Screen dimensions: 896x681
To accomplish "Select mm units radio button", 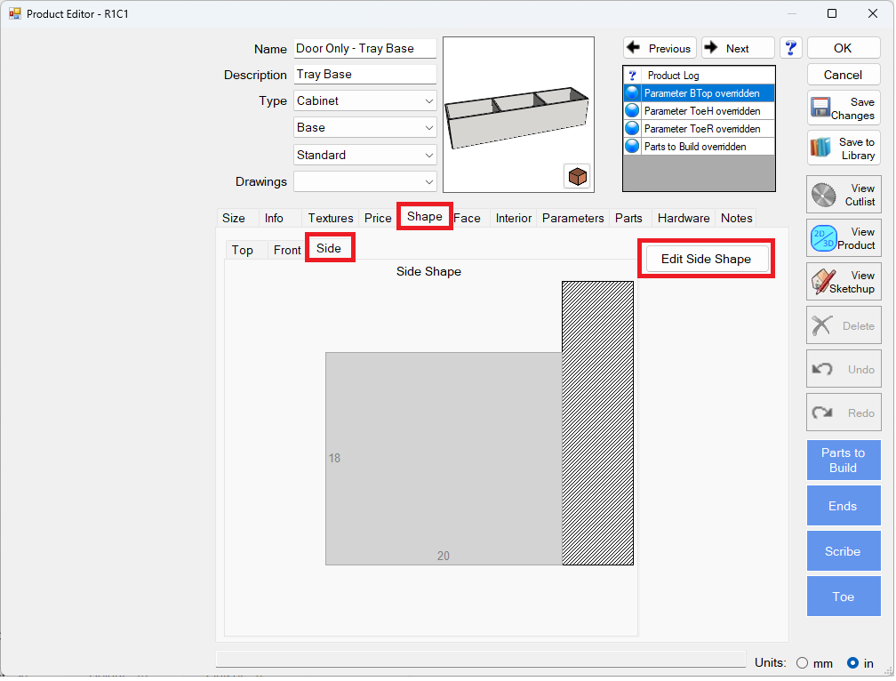I will tap(802, 662).
